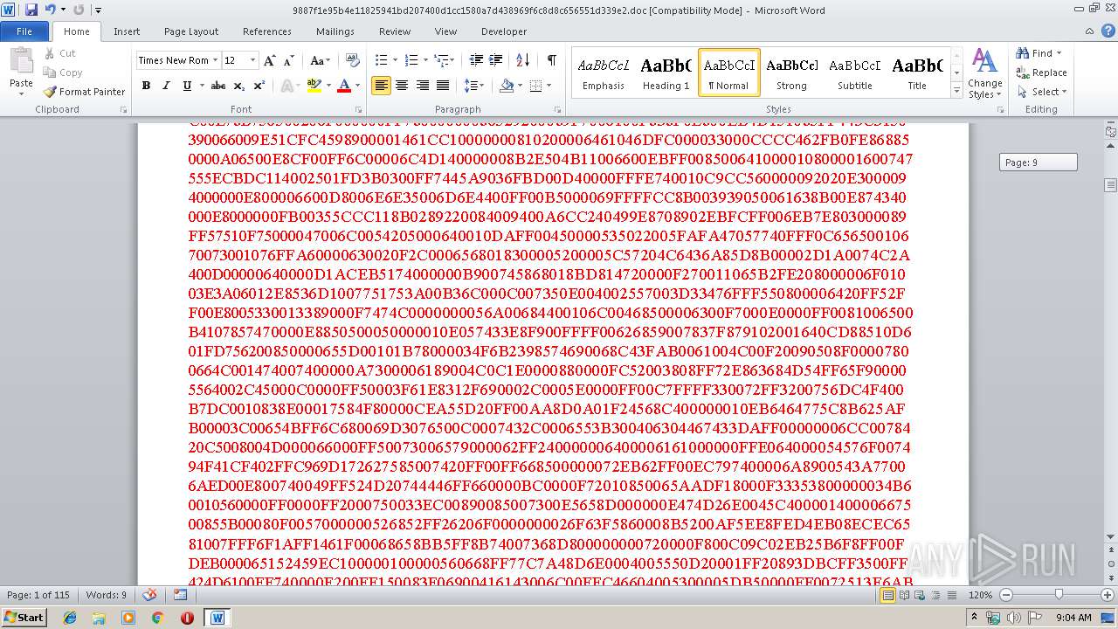Viewport: 1118px width, 629px height.
Task: Apply strikethrough to text
Action: (x=218, y=86)
